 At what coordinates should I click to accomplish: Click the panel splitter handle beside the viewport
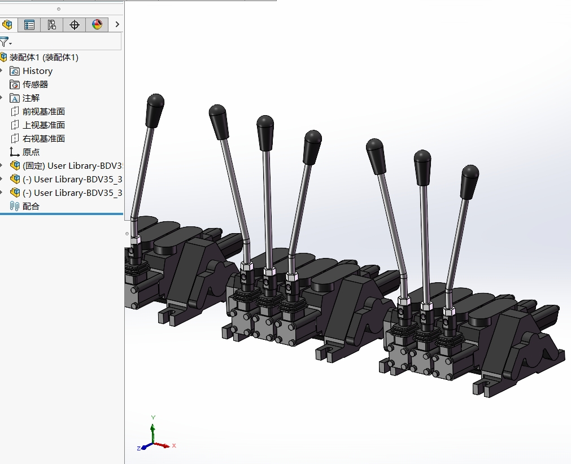(x=127, y=234)
